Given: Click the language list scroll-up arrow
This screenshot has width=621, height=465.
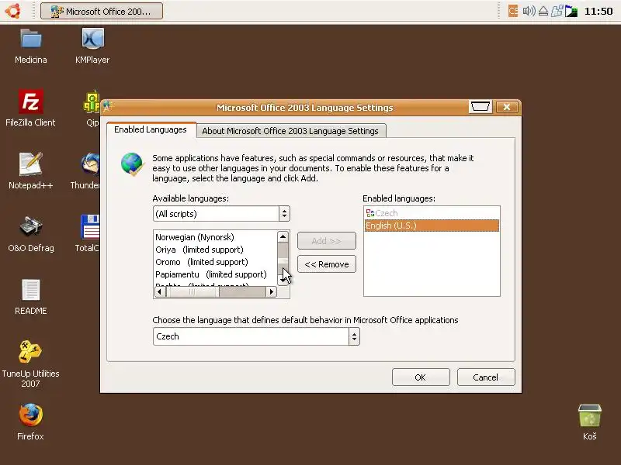Looking at the screenshot, I should (283, 236).
